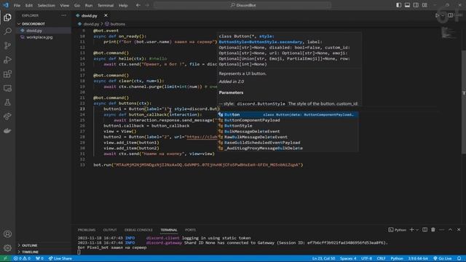
Task: Open the Selection menu
Action: coord(46,5)
